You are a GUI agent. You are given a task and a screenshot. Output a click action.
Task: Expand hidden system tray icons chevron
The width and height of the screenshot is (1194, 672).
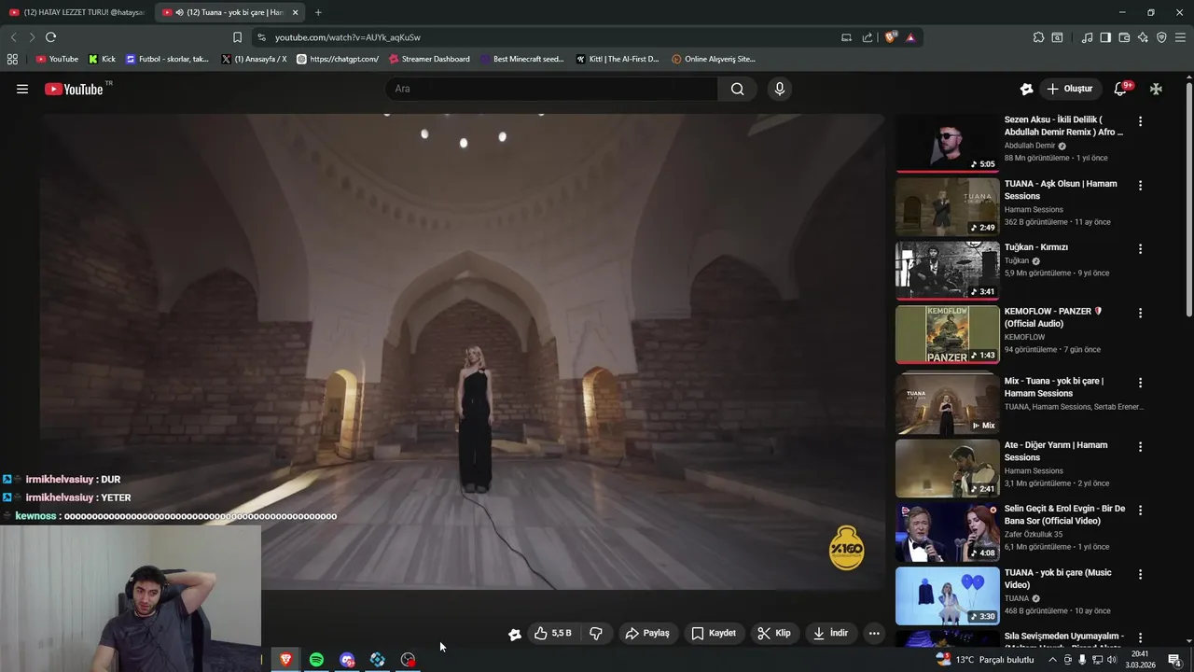[1053, 660]
